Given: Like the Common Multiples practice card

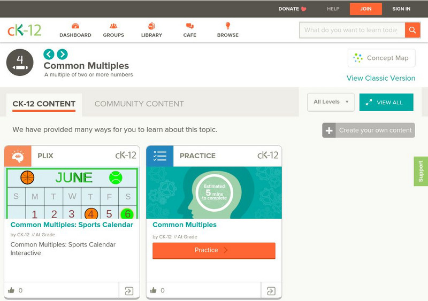Looking at the screenshot, I should click(x=154, y=290).
